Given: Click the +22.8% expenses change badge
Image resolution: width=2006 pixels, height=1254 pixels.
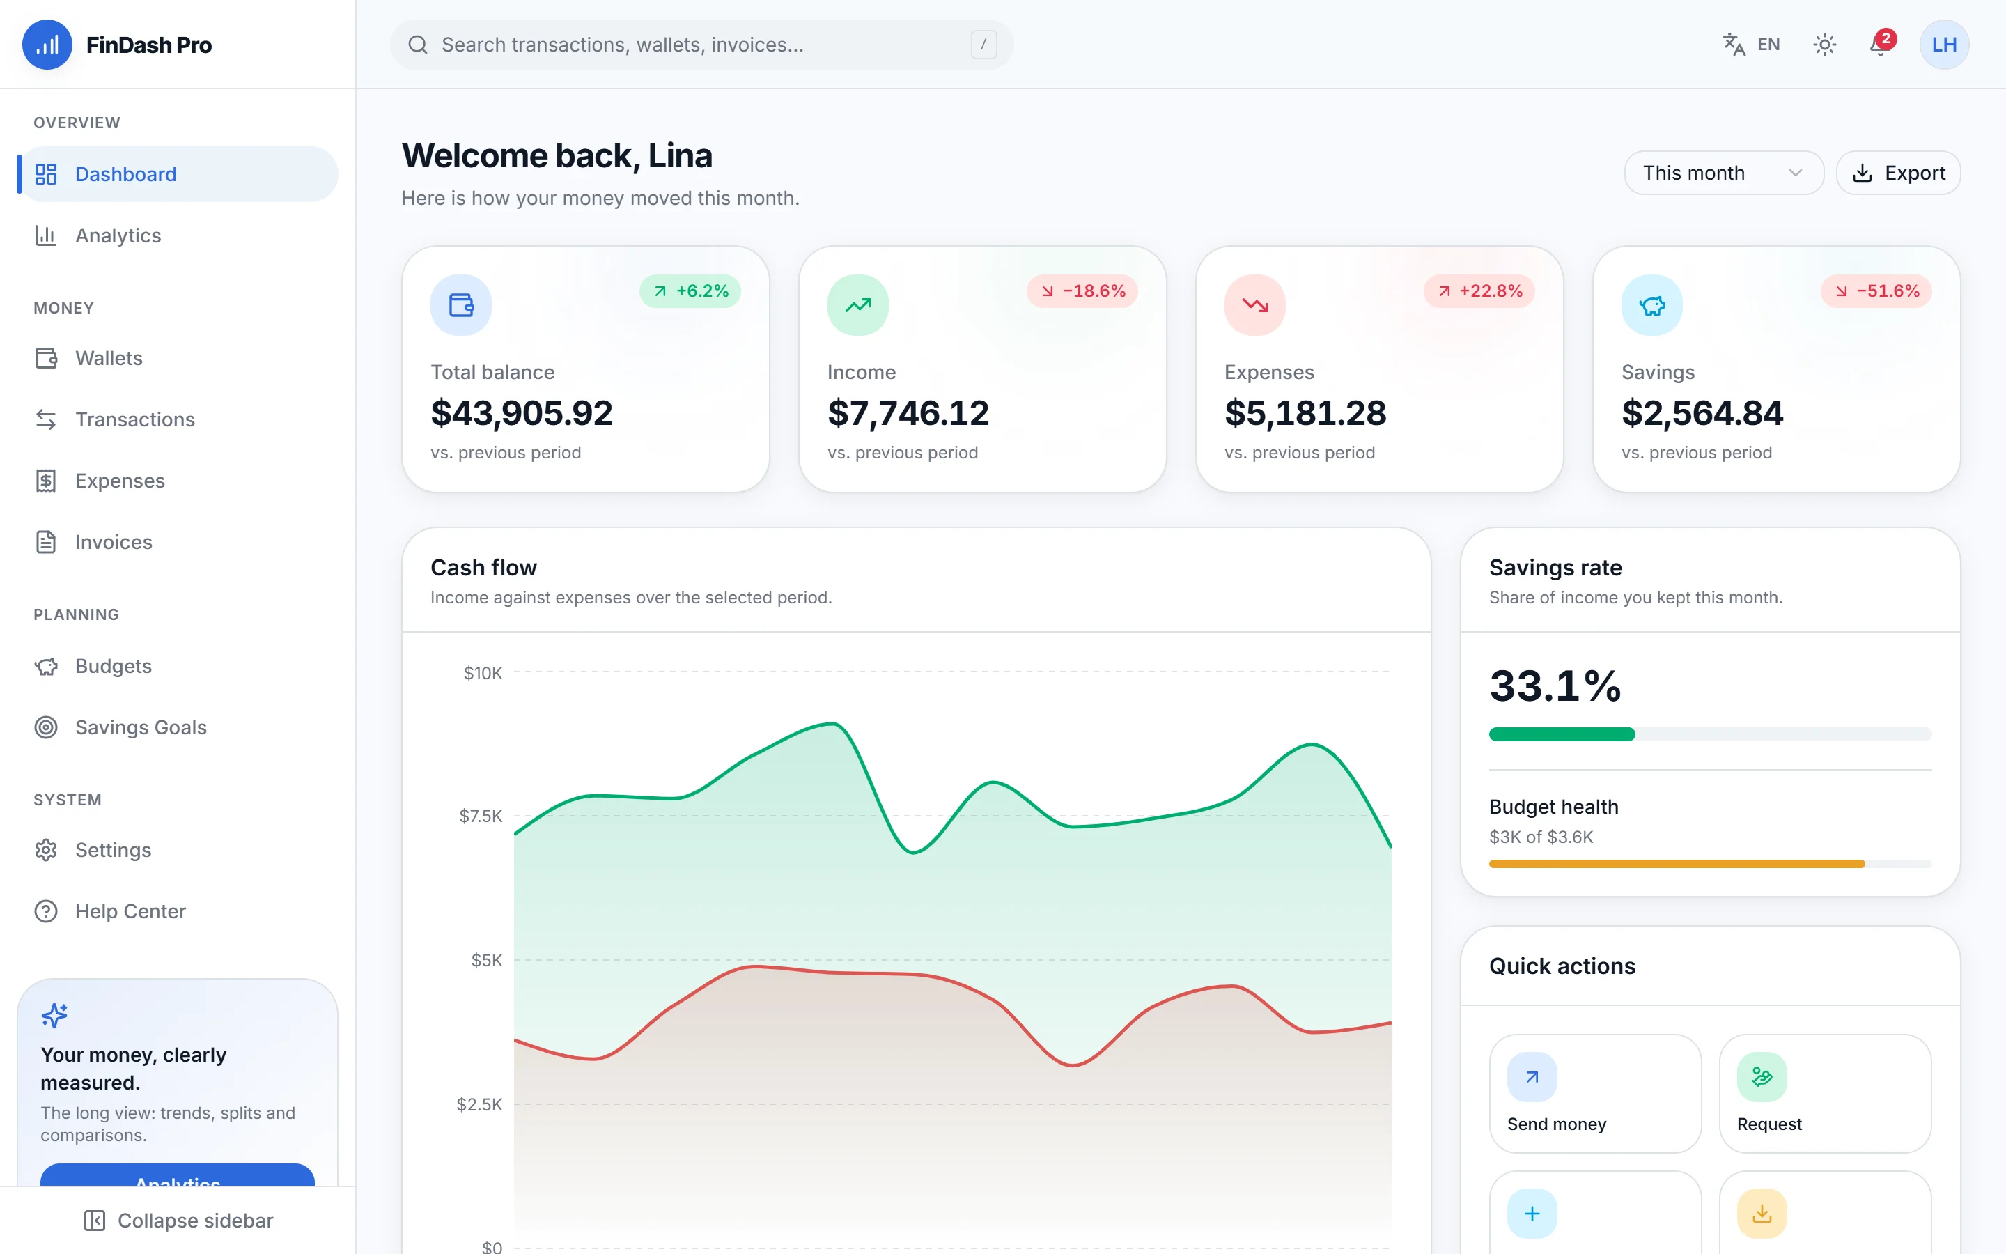Looking at the screenshot, I should [x=1479, y=291].
